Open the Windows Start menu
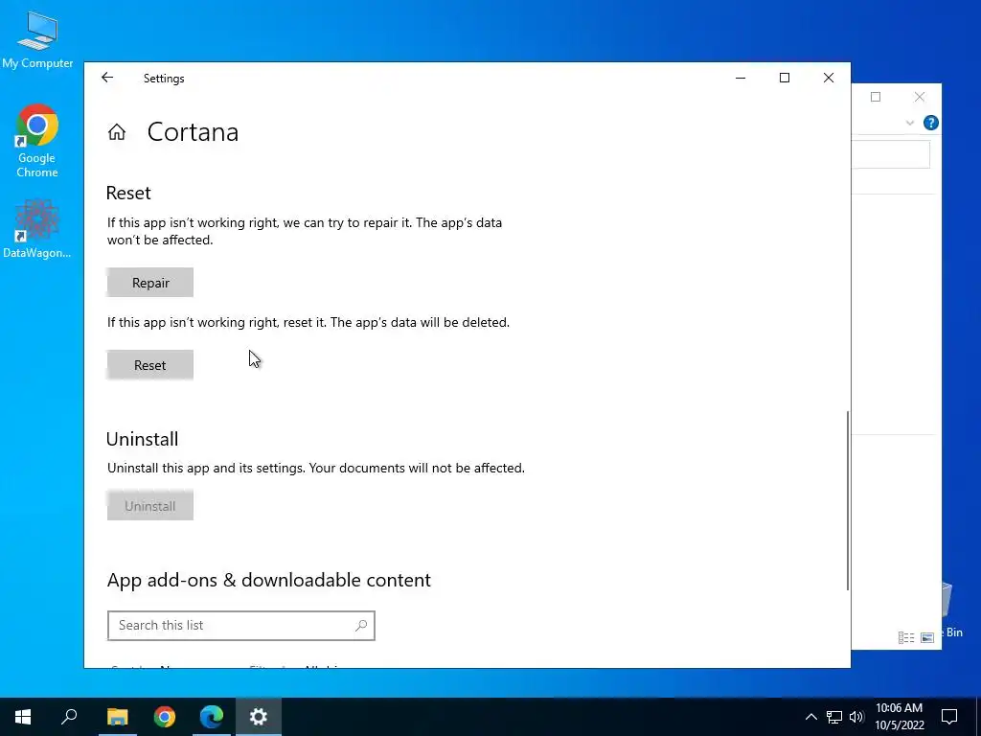Screen dimensions: 981x736 tap(23, 717)
